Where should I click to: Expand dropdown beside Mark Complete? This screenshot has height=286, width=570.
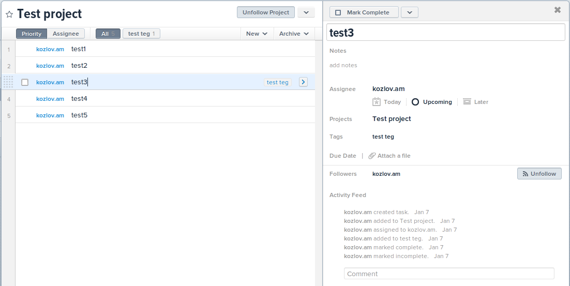409,12
